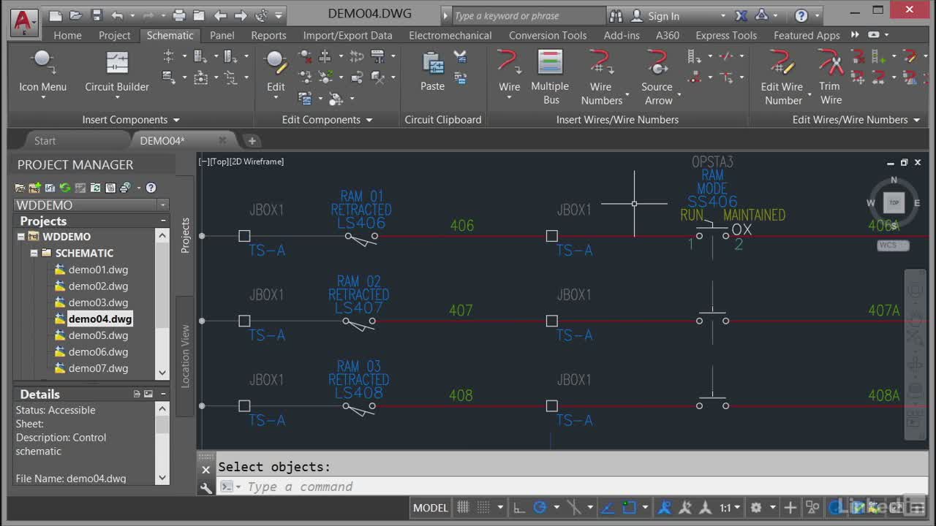Image resolution: width=936 pixels, height=526 pixels.
Task: Toggle ortho mode in status bar
Action: [519, 508]
